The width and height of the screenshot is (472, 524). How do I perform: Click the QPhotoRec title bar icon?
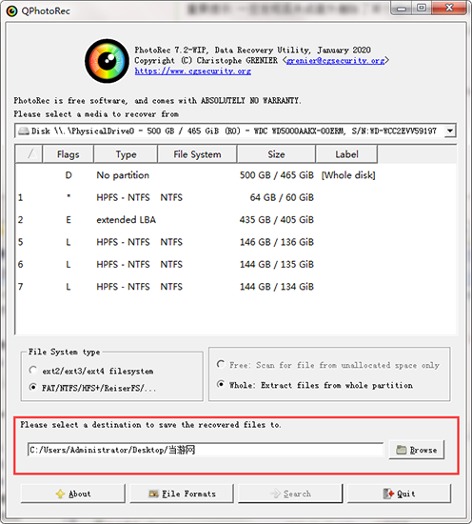pyautogui.click(x=12, y=11)
